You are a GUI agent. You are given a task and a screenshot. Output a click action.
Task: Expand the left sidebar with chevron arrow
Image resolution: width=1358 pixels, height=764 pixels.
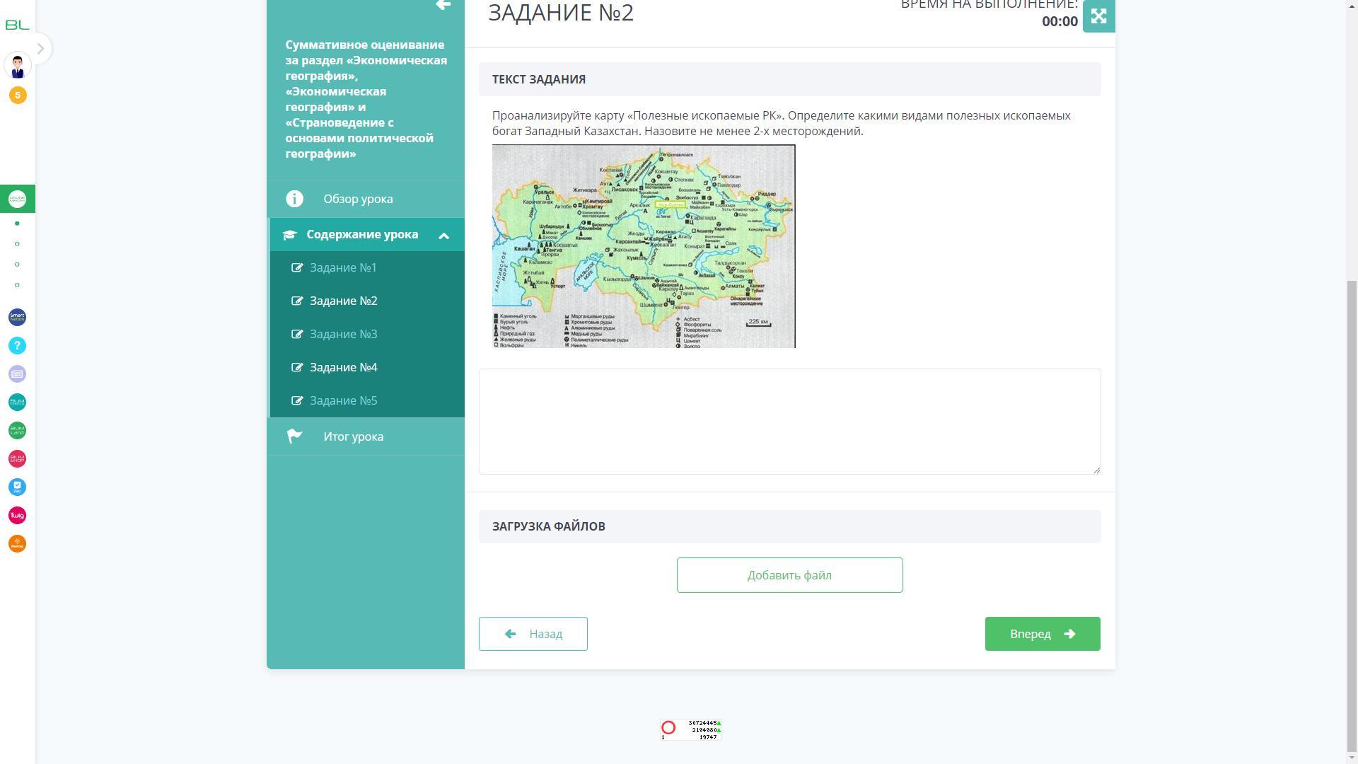click(40, 49)
